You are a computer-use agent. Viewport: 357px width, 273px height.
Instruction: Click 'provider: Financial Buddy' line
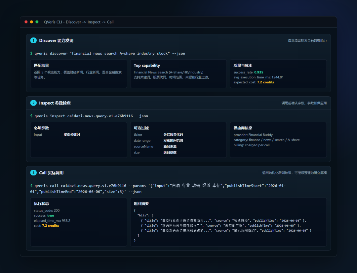coord(253,135)
